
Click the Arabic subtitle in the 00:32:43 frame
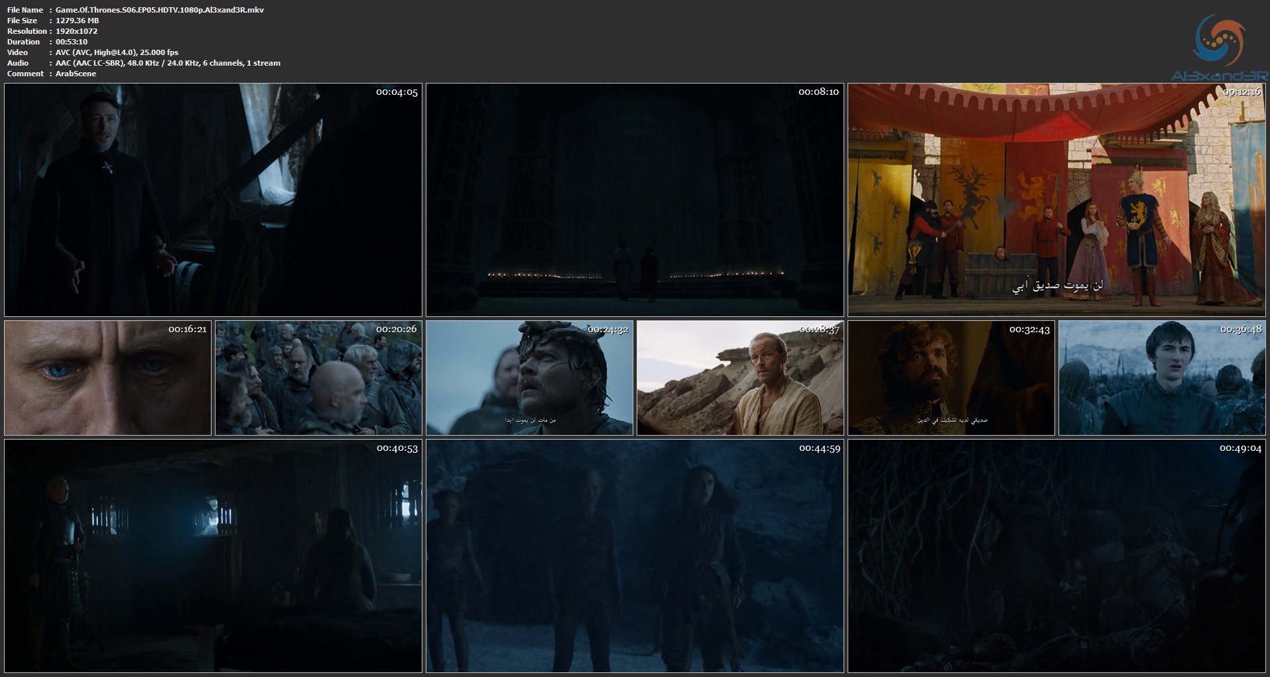pyautogui.click(x=952, y=420)
